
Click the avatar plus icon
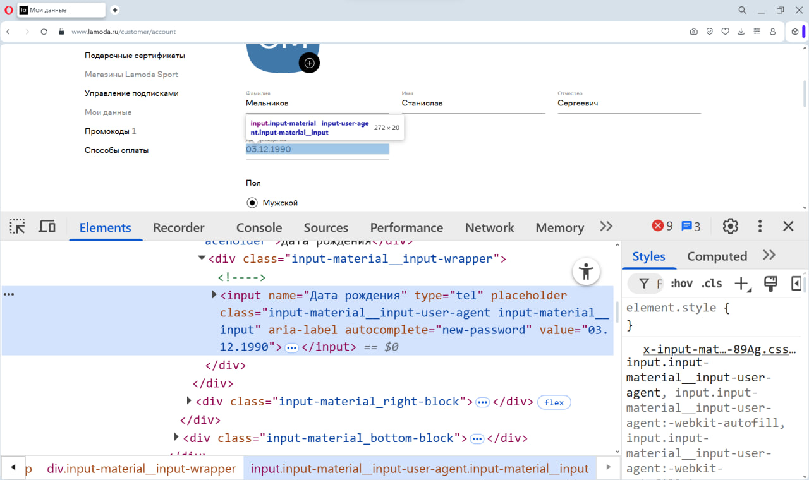click(309, 63)
